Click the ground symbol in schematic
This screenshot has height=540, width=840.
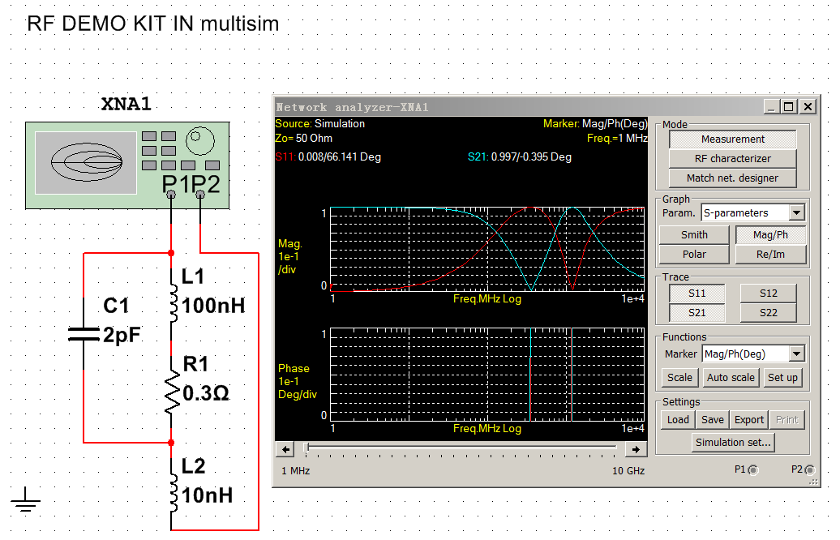(x=28, y=500)
